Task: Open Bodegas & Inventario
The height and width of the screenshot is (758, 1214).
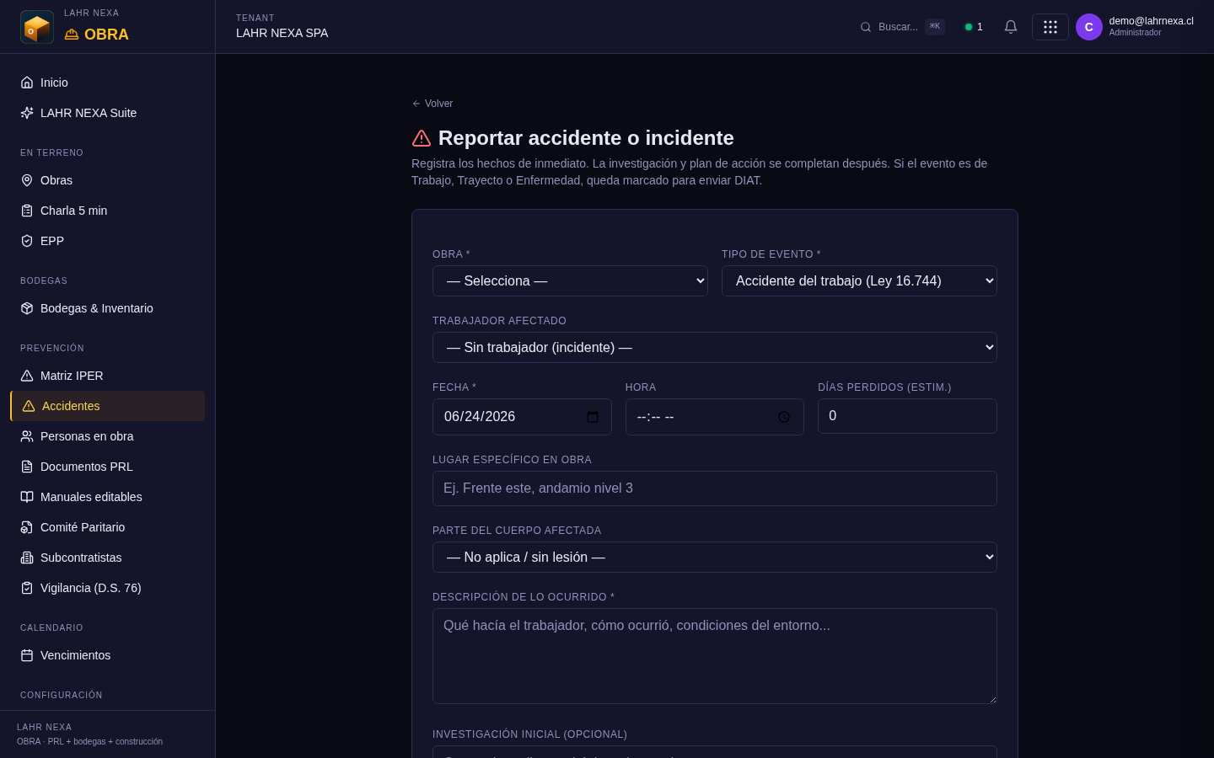Action: pos(108,308)
